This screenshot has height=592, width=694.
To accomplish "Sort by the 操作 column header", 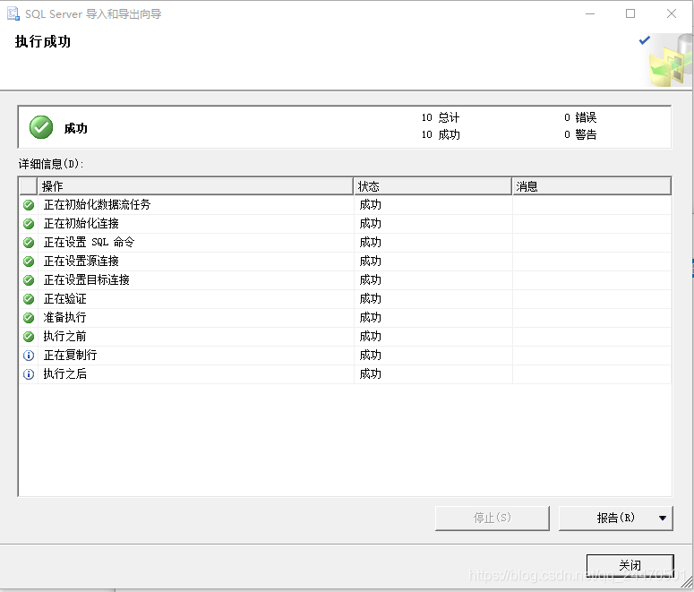I will coord(195,186).
